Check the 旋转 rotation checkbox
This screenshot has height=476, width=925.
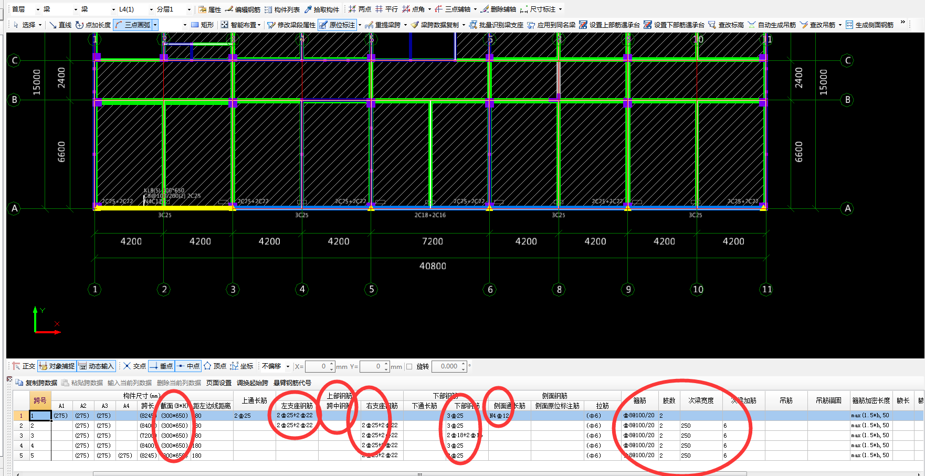(409, 367)
